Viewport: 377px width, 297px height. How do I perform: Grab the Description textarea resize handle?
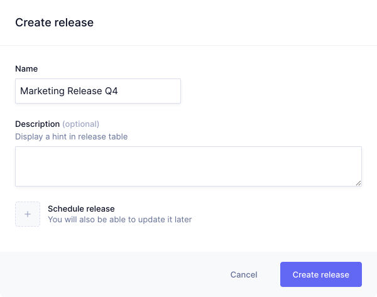click(x=358, y=183)
